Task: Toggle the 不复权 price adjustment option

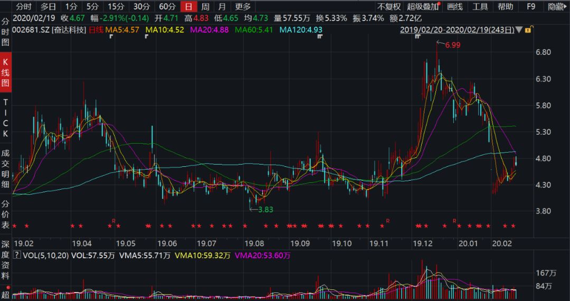Action: point(388,7)
